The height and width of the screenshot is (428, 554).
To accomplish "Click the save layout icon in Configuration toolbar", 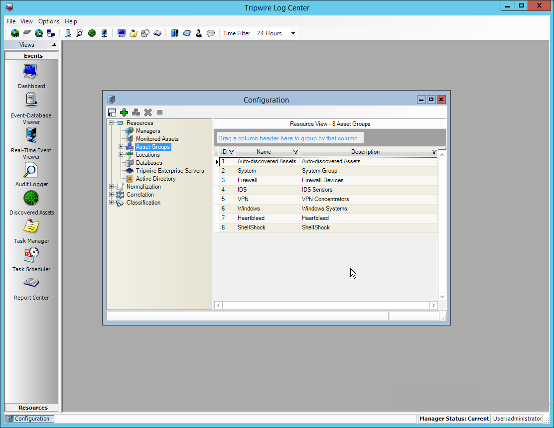I will [x=112, y=112].
